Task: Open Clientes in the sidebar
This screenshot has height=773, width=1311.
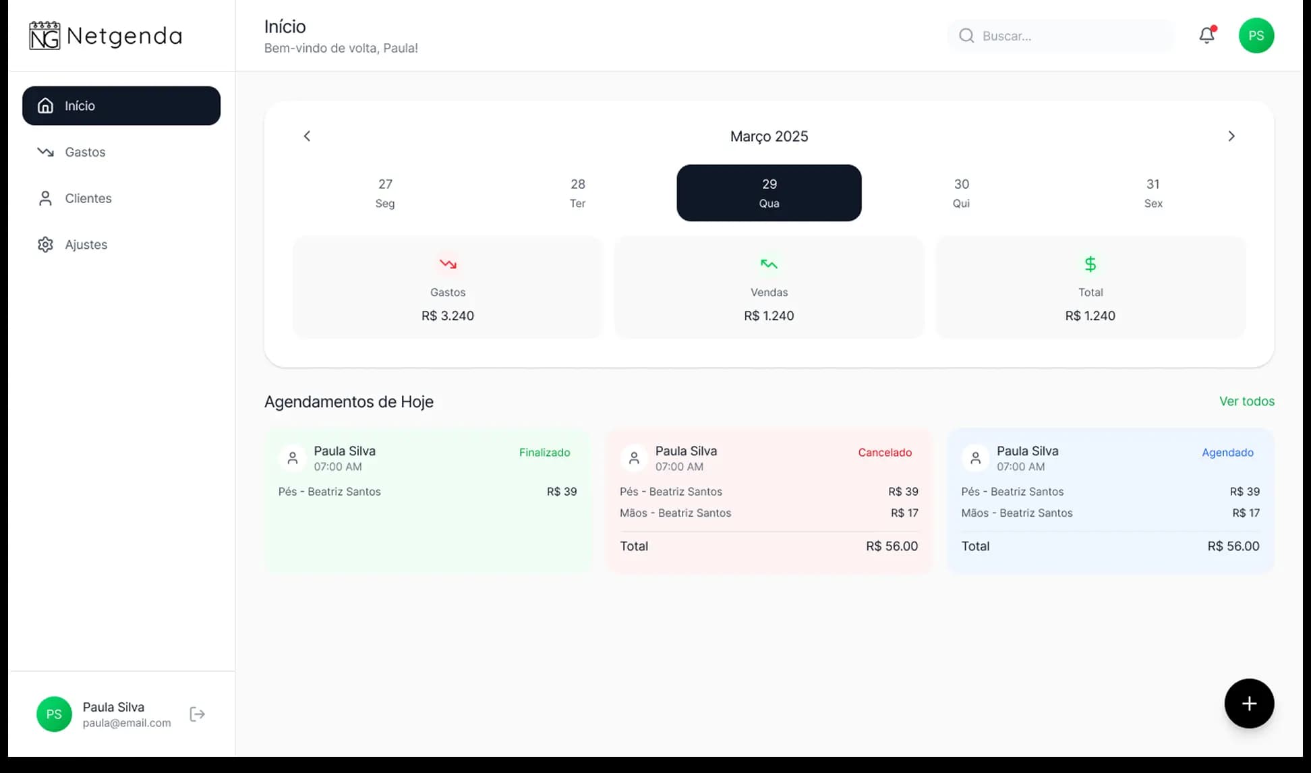Action: [x=88, y=198]
